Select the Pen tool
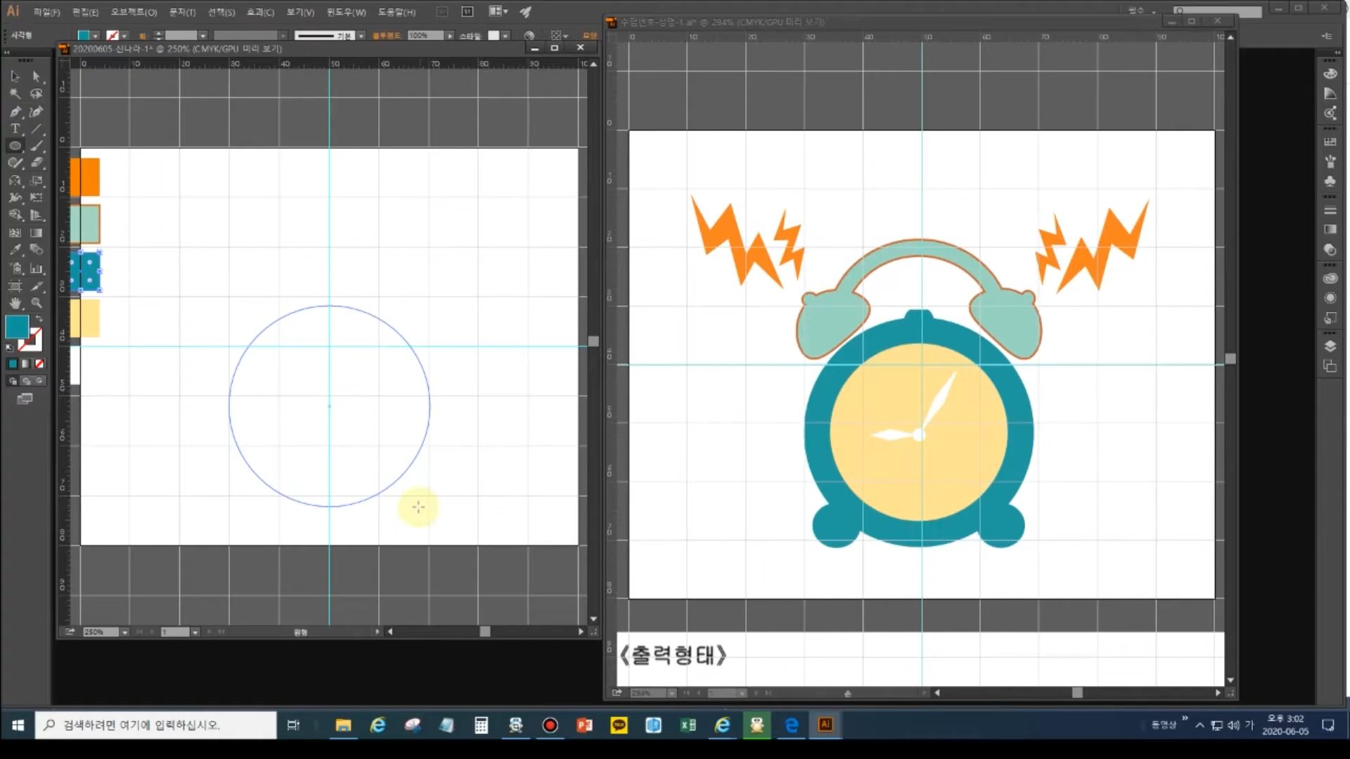 (x=15, y=112)
